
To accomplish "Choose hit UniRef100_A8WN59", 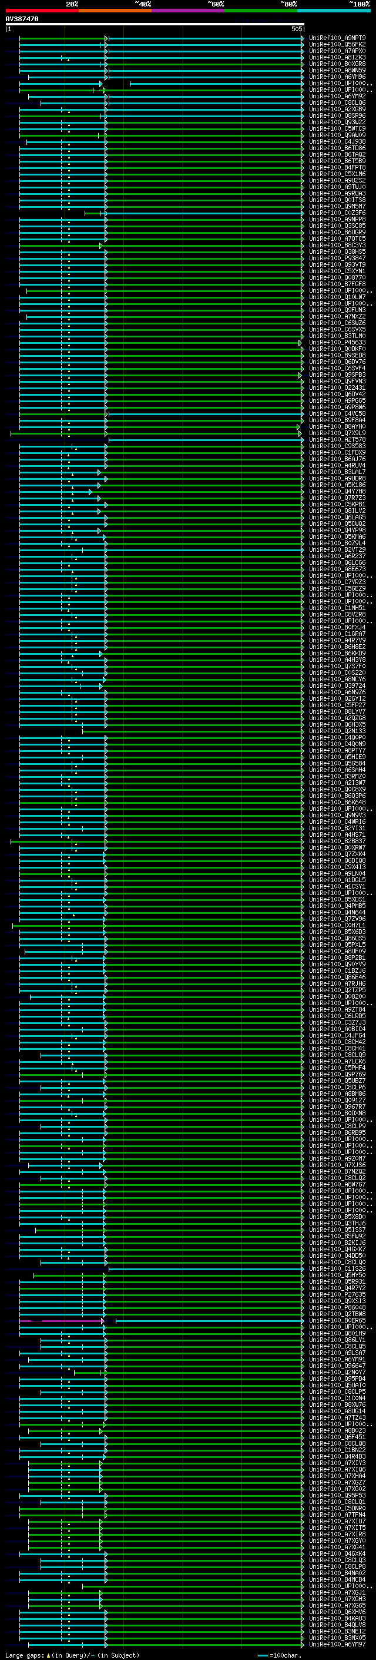I will coord(337,70).
